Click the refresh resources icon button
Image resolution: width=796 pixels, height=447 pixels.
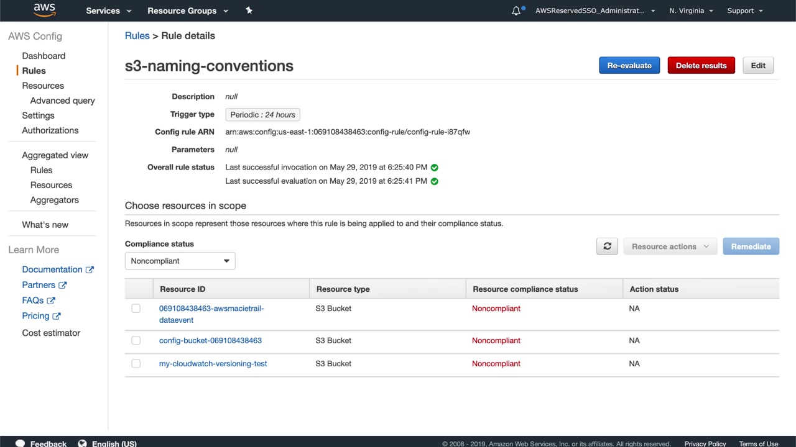tap(607, 246)
